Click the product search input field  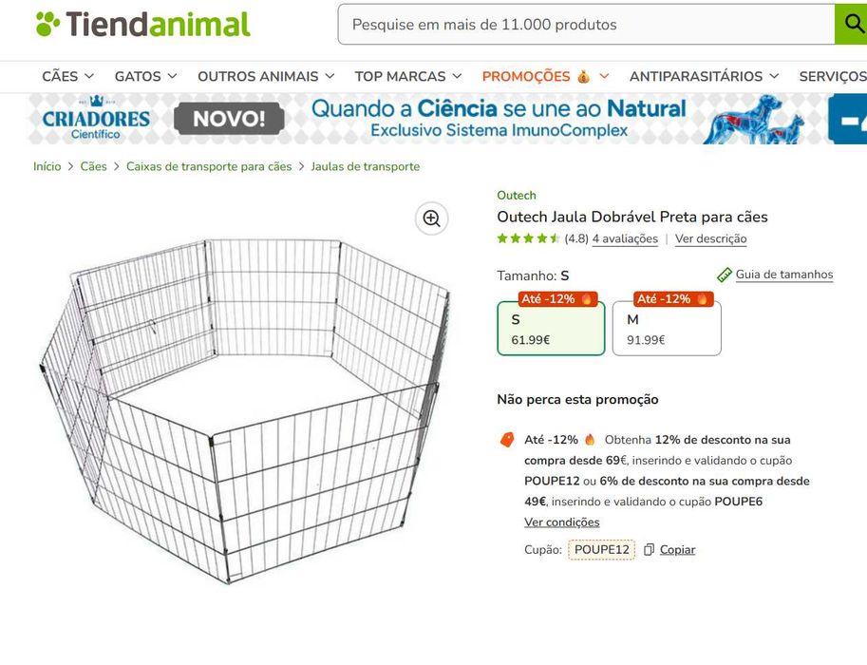(x=584, y=25)
